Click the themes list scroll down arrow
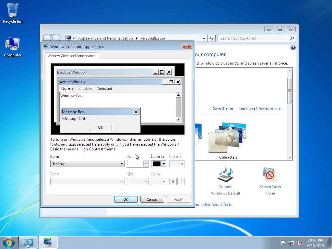 point(290,157)
